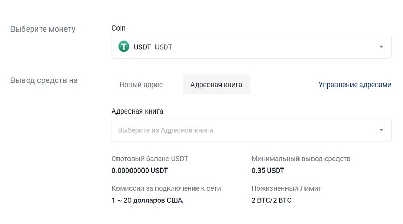This screenshot has width=403, height=224.
Task: Click the Спотовый баланс USDT label
Action: point(150,159)
